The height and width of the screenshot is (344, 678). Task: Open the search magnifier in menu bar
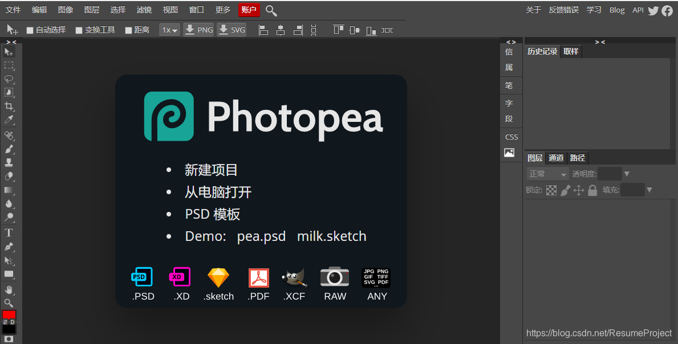click(x=271, y=10)
